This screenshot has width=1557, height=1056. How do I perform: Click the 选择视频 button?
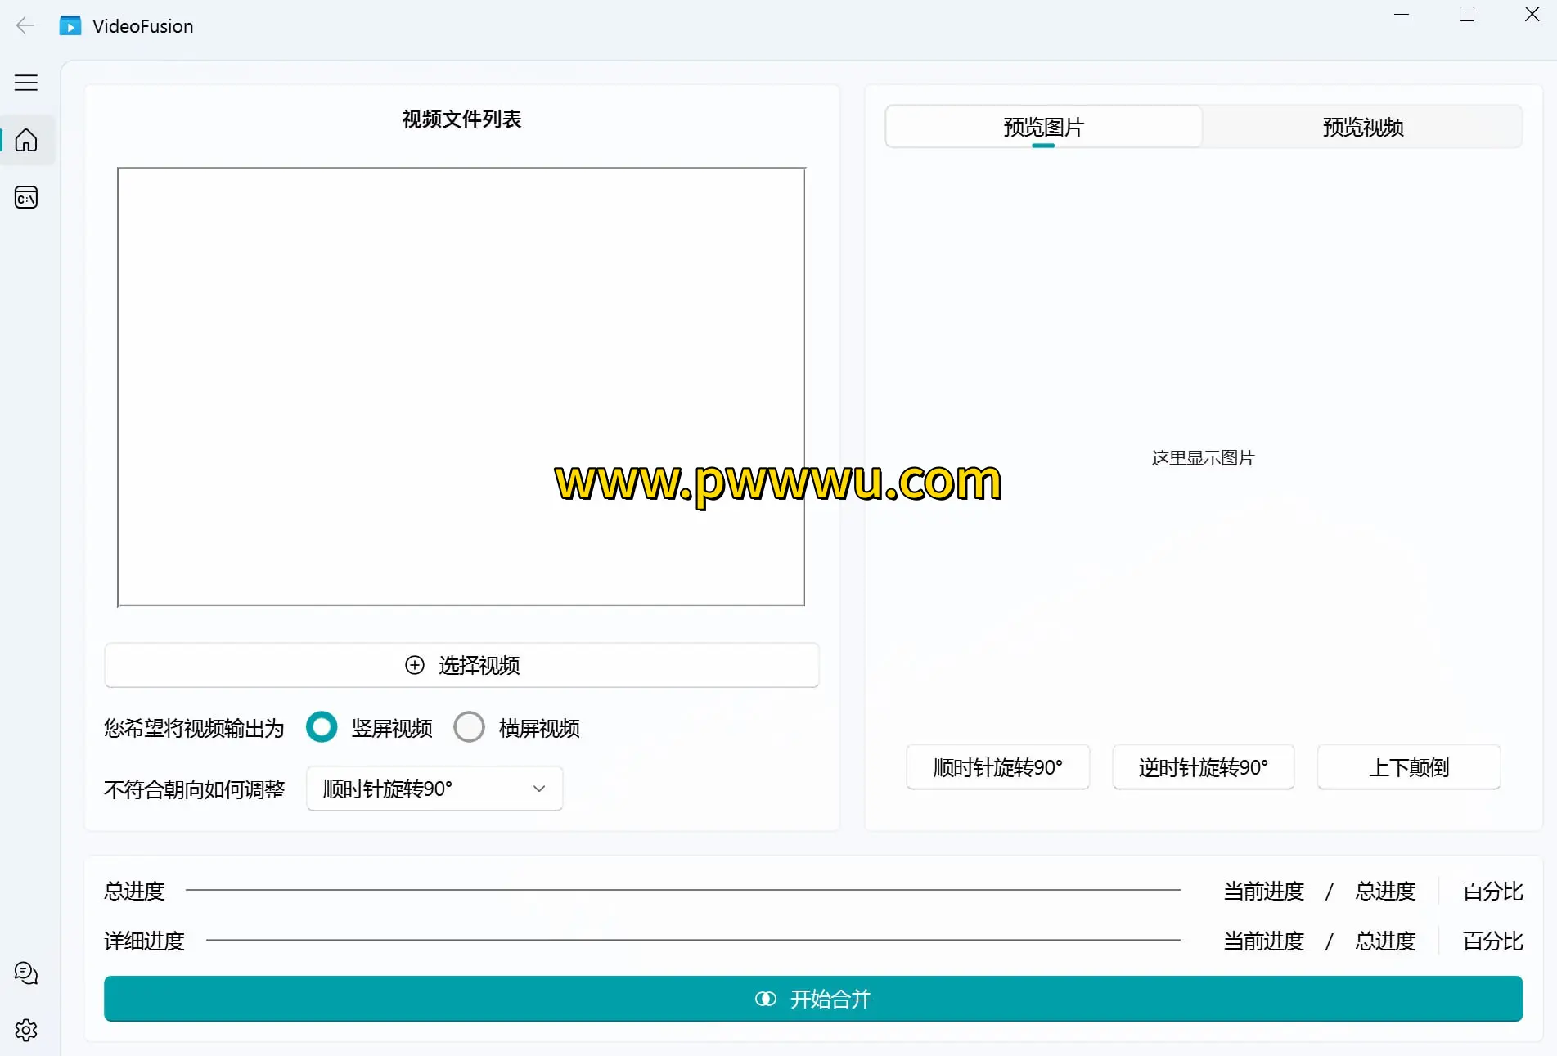[x=461, y=665]
